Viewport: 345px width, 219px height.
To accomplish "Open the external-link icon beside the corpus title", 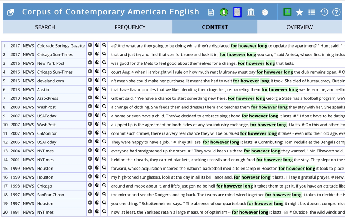I will tap(10, 12).
